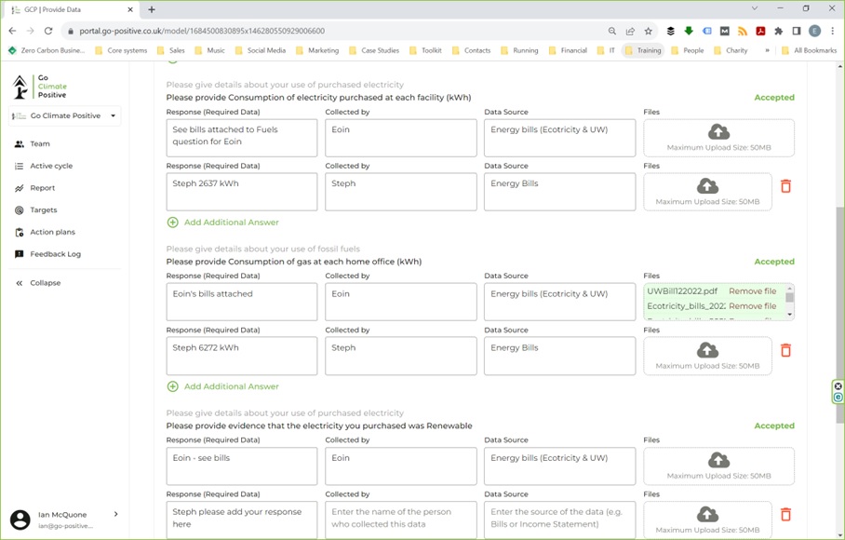845x540 pixels.
Task: Click the Accepted status for renewable evidence
Action: [x=774, y=425]
